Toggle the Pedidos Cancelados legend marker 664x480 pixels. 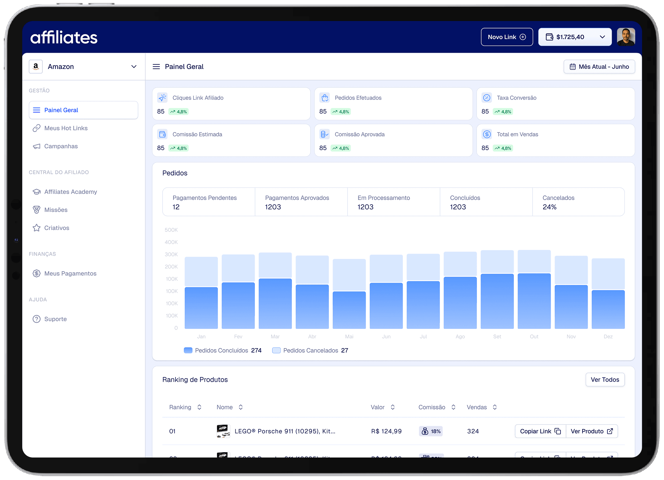coord(276,350)
